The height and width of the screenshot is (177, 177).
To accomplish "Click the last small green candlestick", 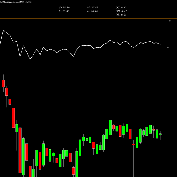I will pos(160,134).
